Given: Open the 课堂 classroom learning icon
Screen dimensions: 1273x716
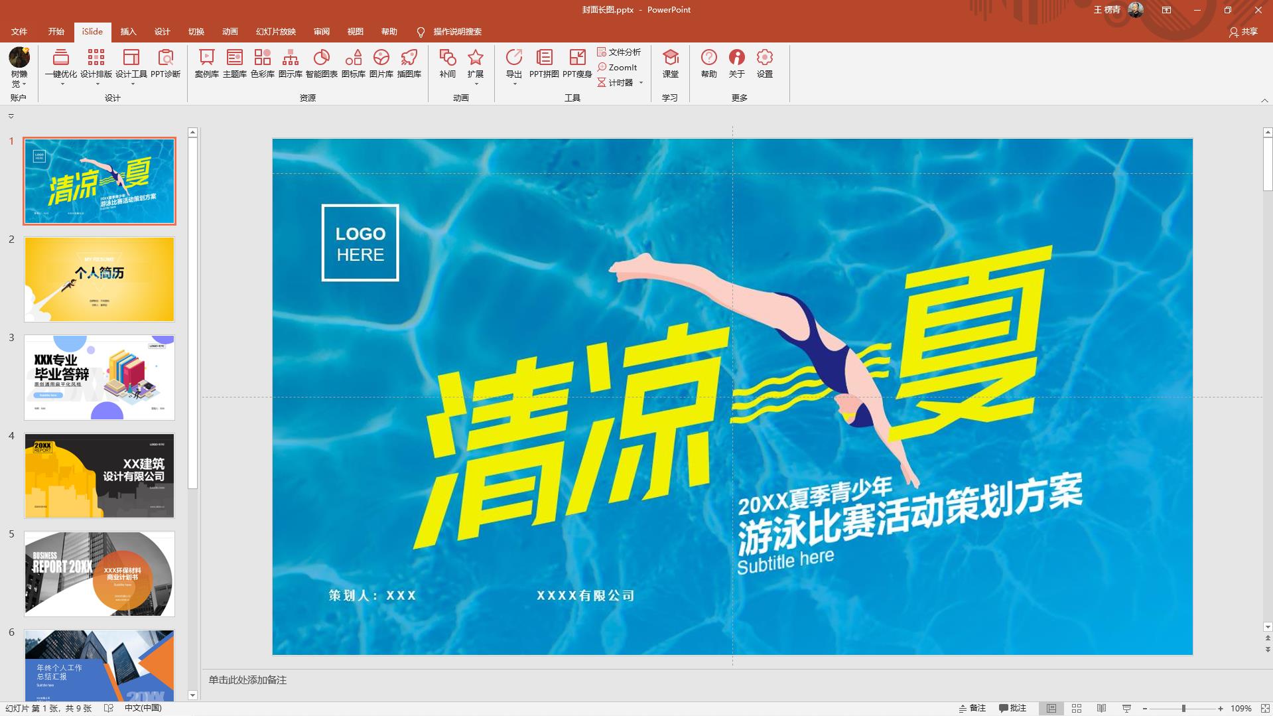Looking at the screenshot, I should tap(671, 63).
